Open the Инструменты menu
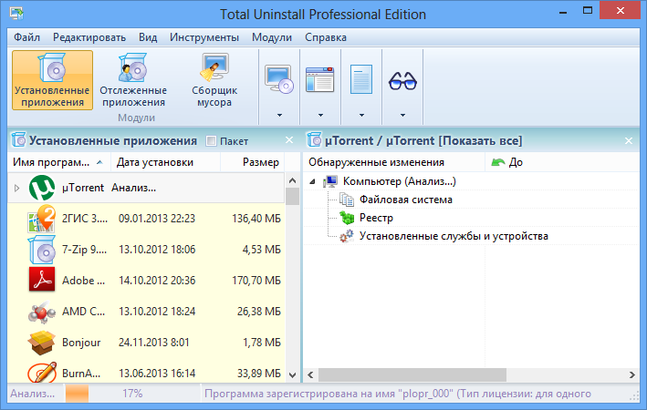This screenshot has height=410, width=647. pyautogui.click(x=203, y=37)
